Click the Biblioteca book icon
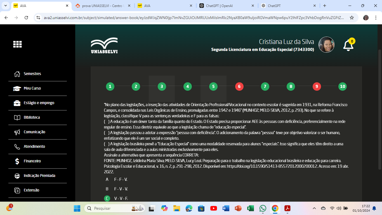 (x=17, y=118)
